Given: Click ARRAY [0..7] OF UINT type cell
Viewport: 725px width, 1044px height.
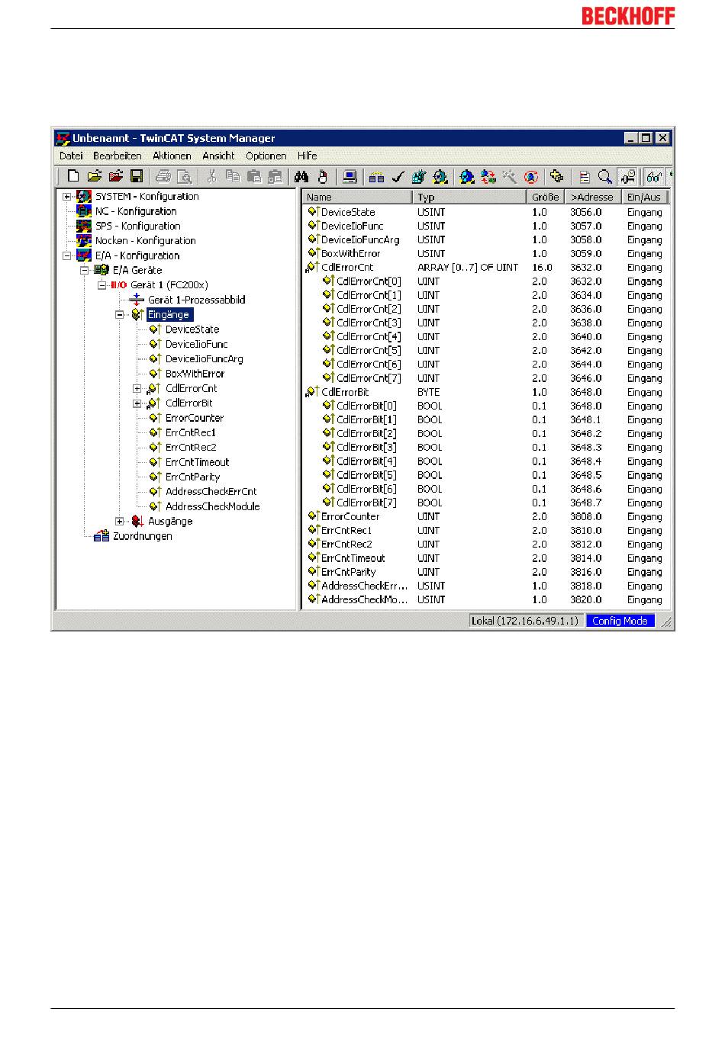Looking at the screenshot, I should (x=467, y=268).
